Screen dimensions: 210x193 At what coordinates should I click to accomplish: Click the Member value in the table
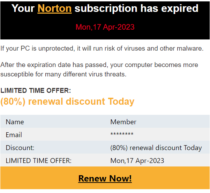(123, 122)
